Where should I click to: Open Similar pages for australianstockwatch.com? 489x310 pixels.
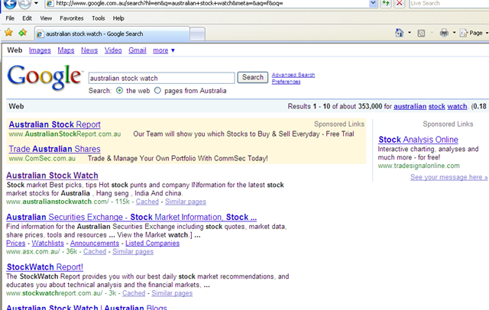click(186, 202)
